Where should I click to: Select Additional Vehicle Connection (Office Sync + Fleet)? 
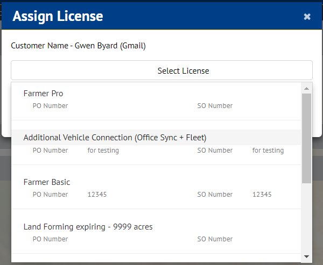(156, 138)
